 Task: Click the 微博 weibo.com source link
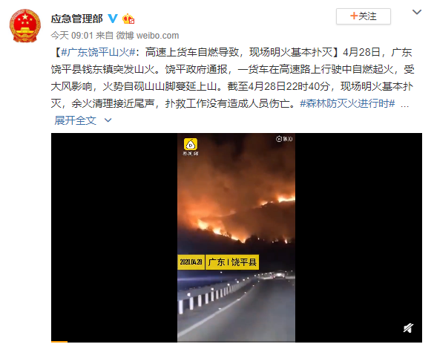click(148, 36)
